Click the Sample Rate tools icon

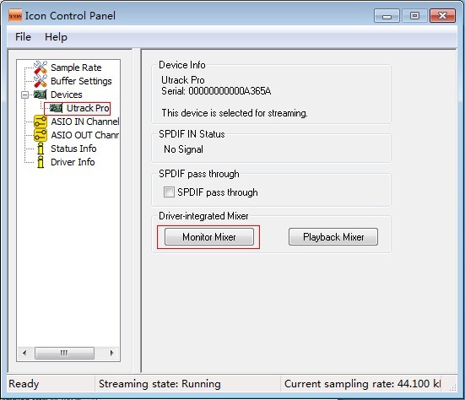click(41, 68)
